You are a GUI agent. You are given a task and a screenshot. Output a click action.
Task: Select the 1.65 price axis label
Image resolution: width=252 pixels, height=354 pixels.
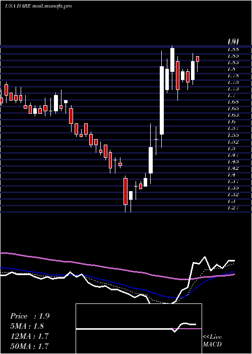pos(233,109)
